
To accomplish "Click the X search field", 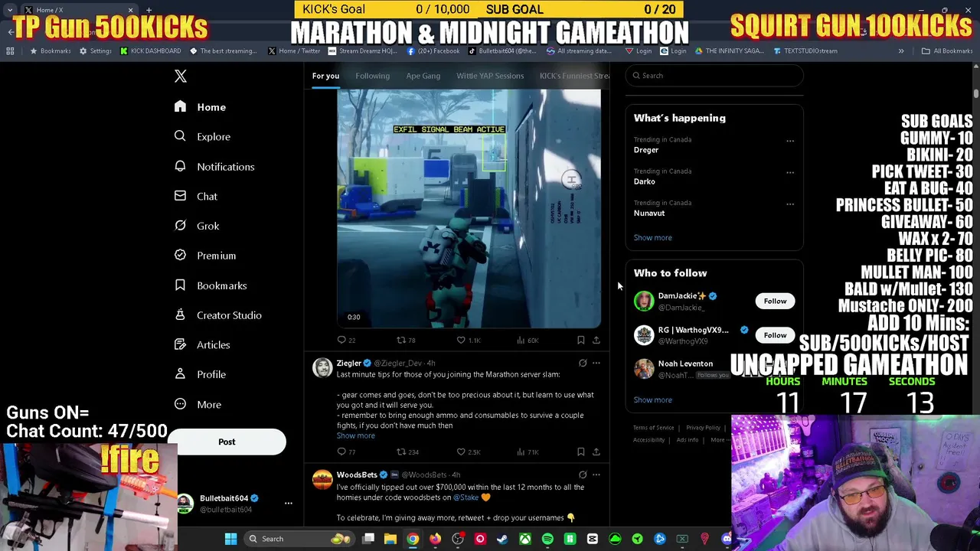I will coord(714,76).
